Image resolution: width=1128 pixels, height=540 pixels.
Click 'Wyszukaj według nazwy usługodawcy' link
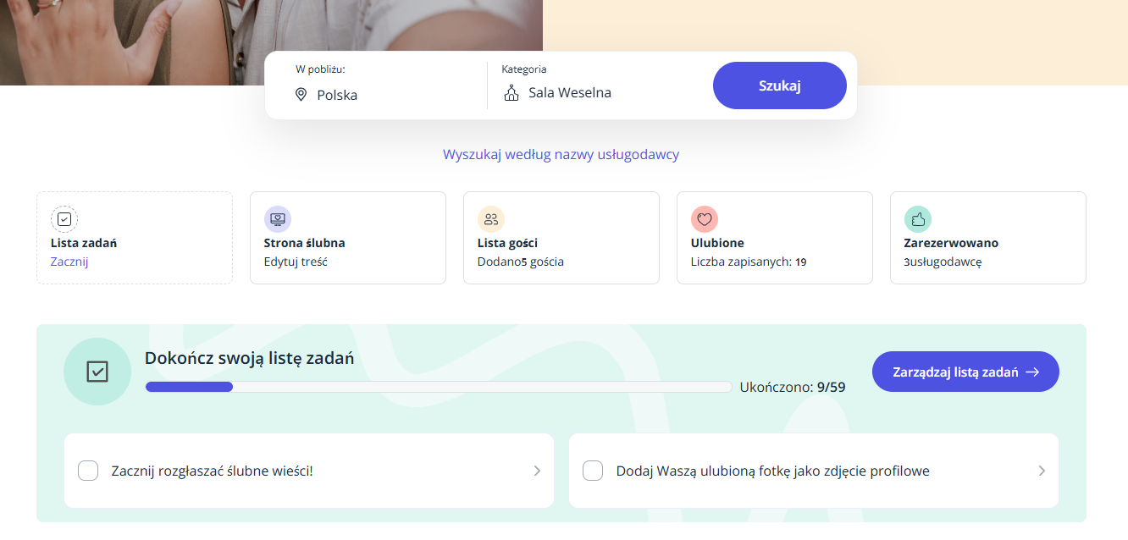click(x=561, y=155)
